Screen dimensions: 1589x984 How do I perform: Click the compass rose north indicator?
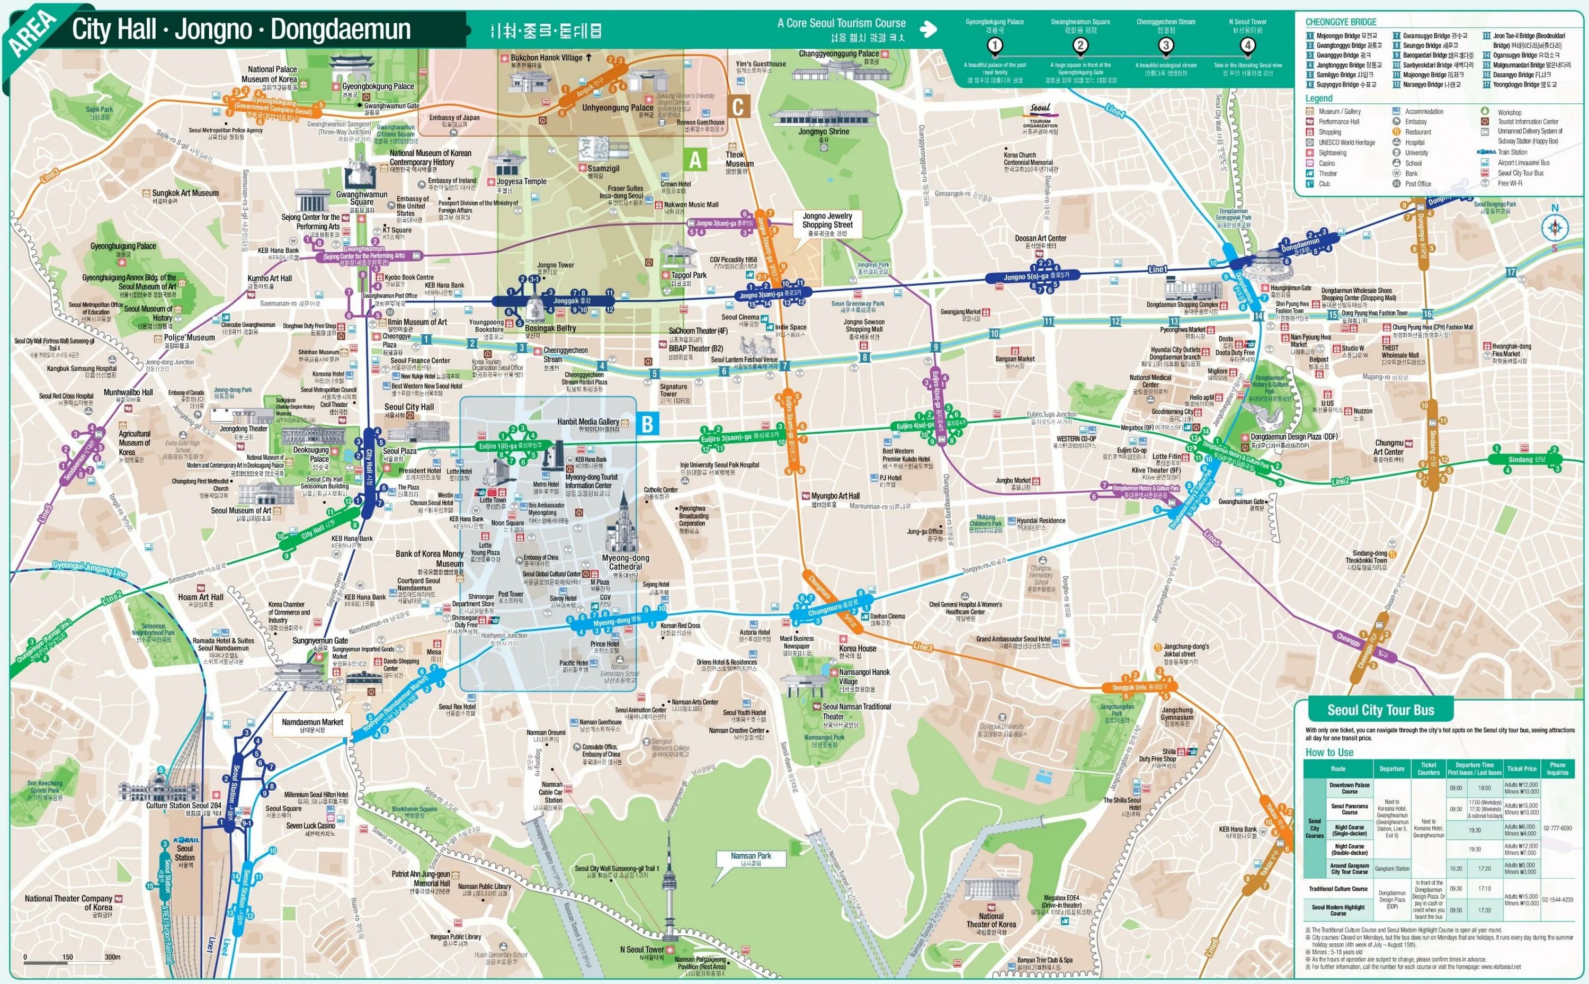click(1555, 227)
